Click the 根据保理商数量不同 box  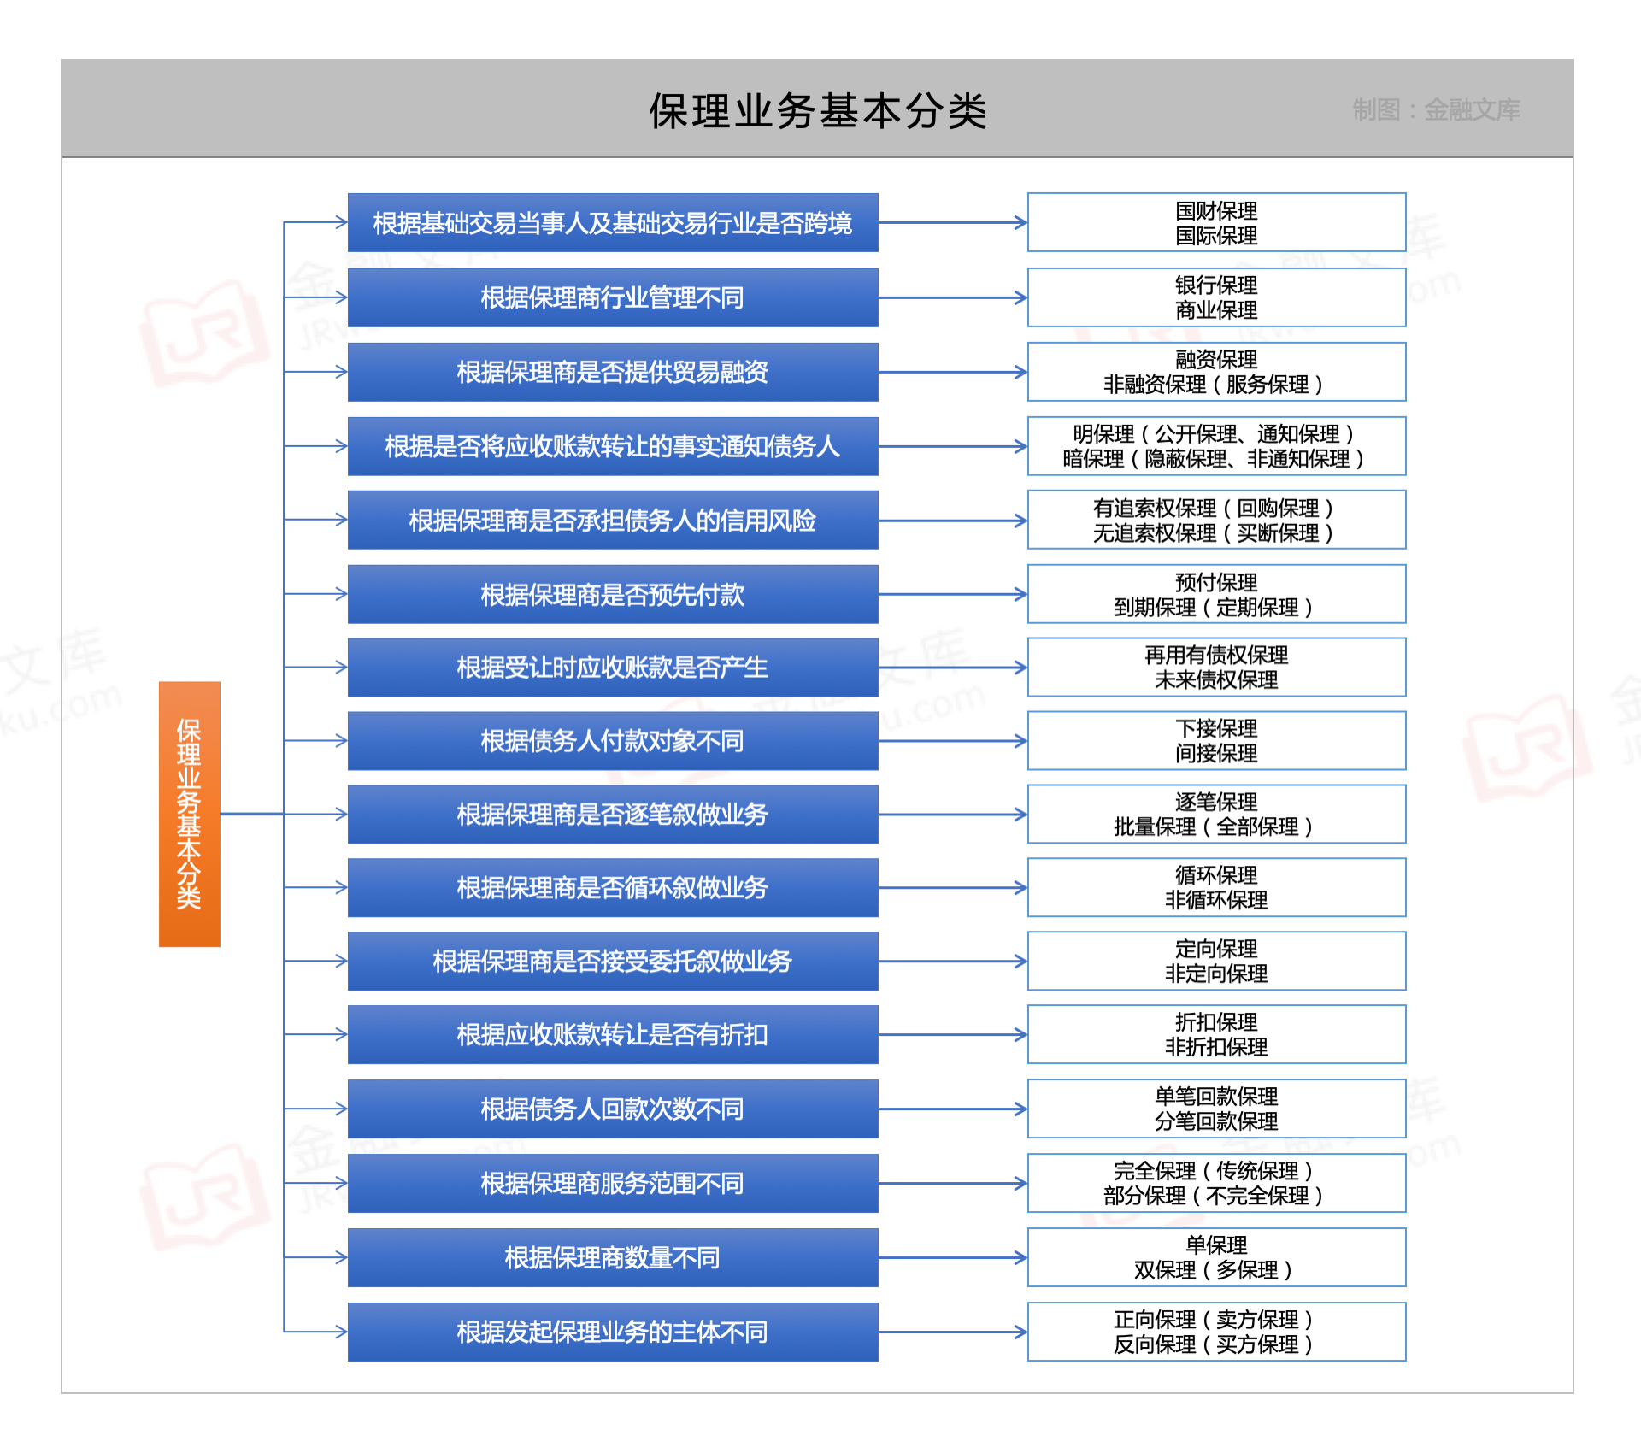tap(612, 1256)
